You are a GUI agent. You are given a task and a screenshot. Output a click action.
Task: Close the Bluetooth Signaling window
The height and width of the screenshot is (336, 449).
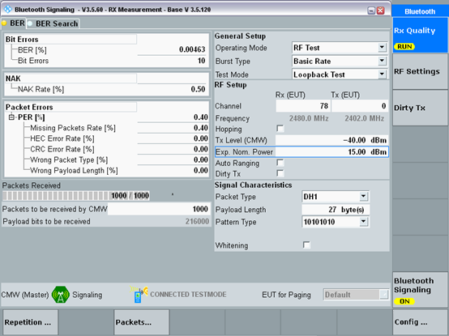coord(380,11)
